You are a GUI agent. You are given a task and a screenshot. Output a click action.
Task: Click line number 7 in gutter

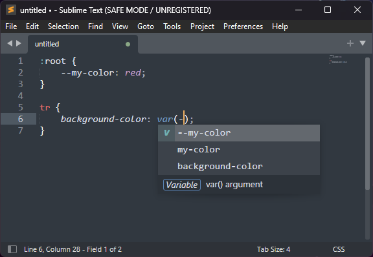[21, 130]
